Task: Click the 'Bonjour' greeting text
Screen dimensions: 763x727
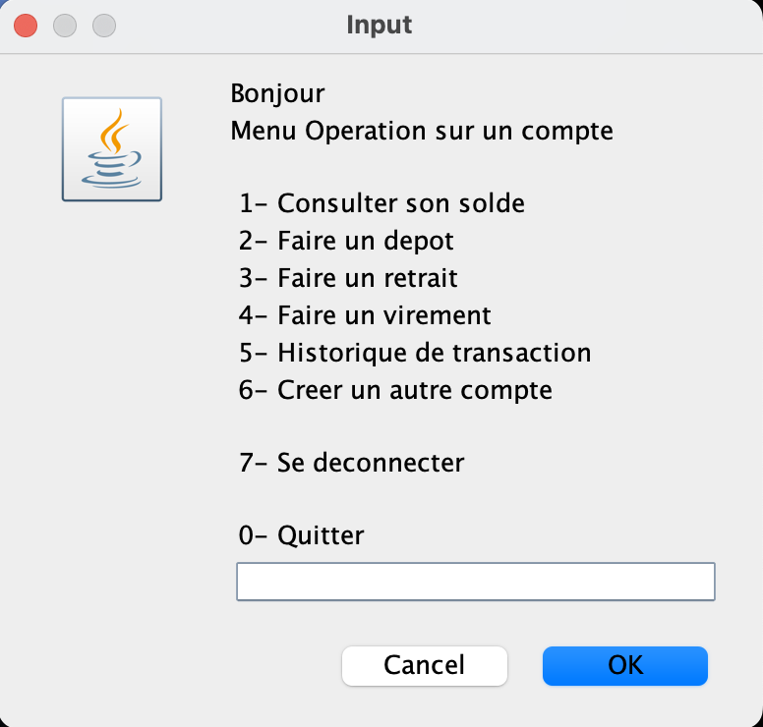Action: point(277,94)
